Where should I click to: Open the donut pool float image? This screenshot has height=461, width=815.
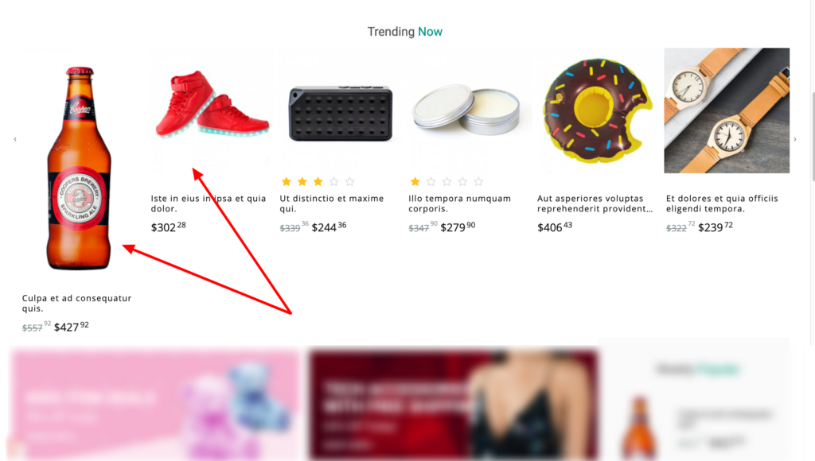tap(599, 110)
